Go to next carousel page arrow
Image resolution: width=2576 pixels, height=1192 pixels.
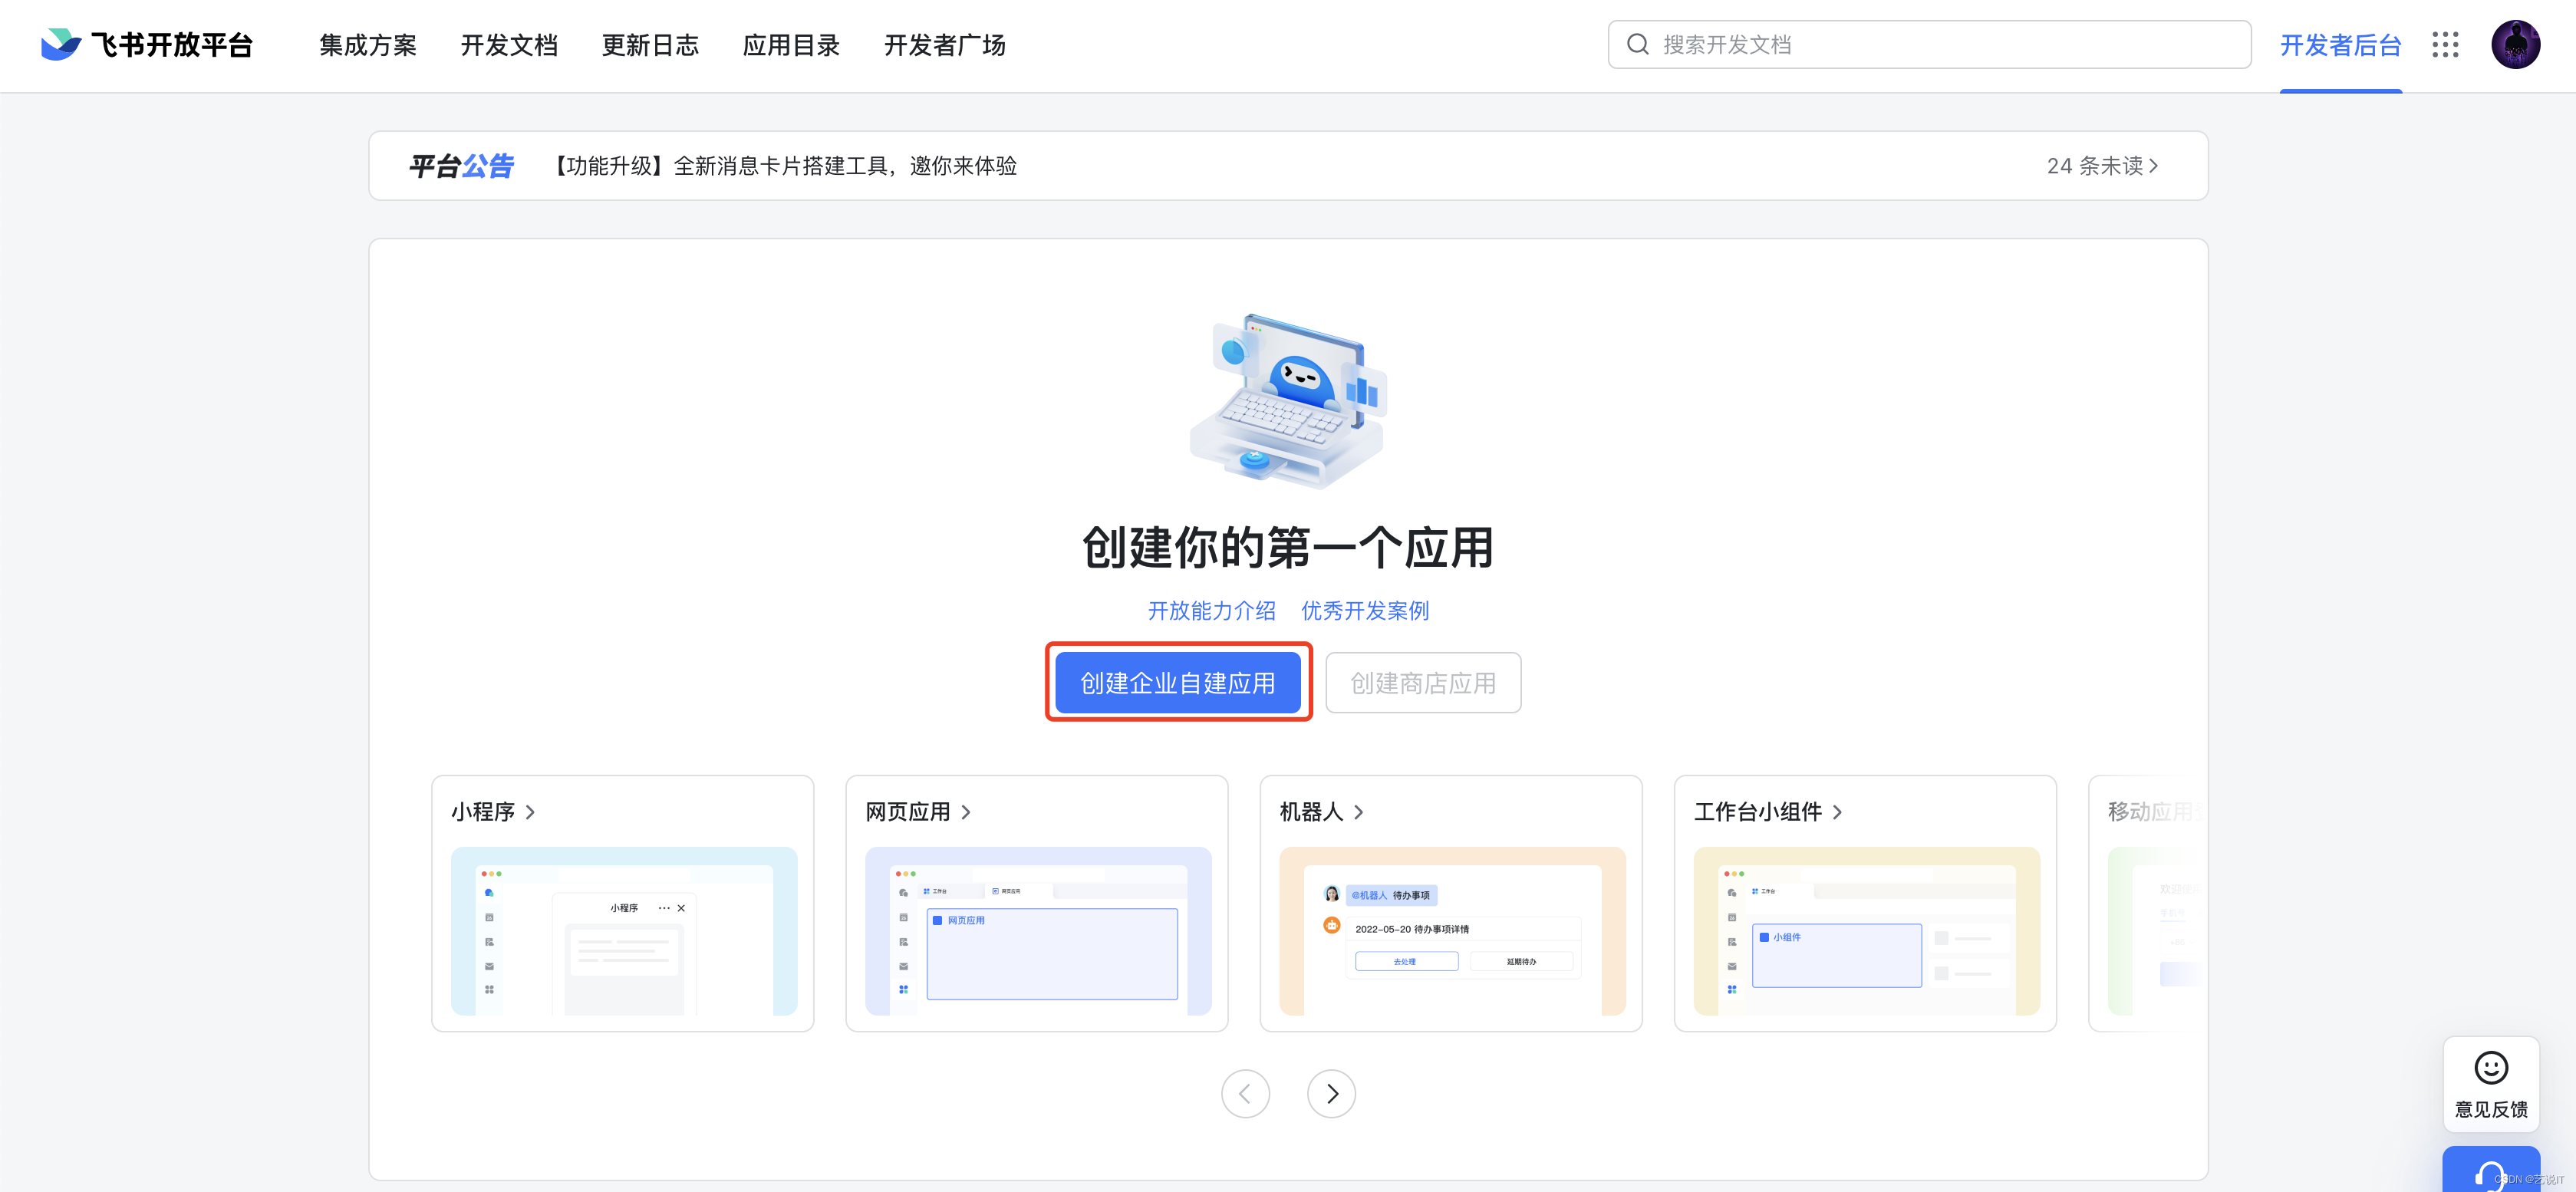click(x=1331, y=1094)
